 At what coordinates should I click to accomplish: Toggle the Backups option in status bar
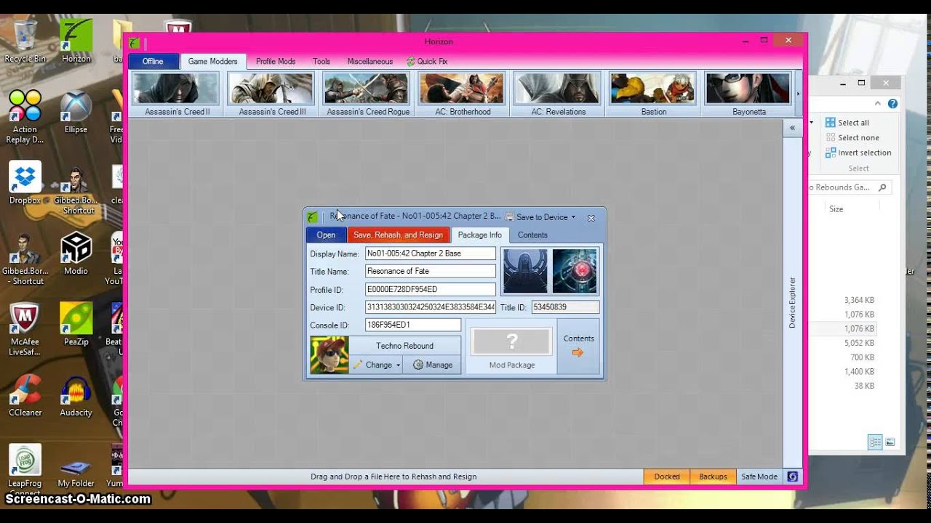coord(713,477)
